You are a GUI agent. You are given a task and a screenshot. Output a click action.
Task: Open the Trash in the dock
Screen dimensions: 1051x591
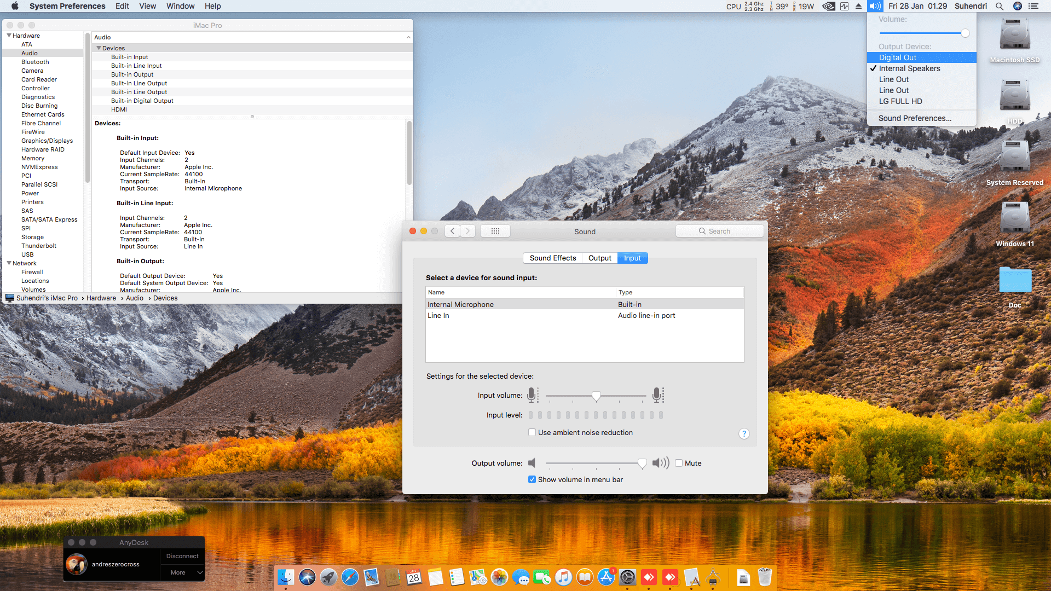point(764,577)
